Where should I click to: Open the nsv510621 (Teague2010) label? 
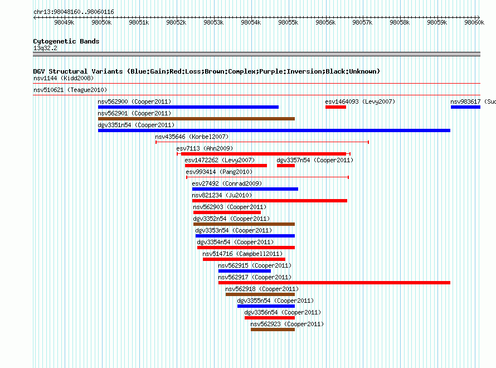70,90
